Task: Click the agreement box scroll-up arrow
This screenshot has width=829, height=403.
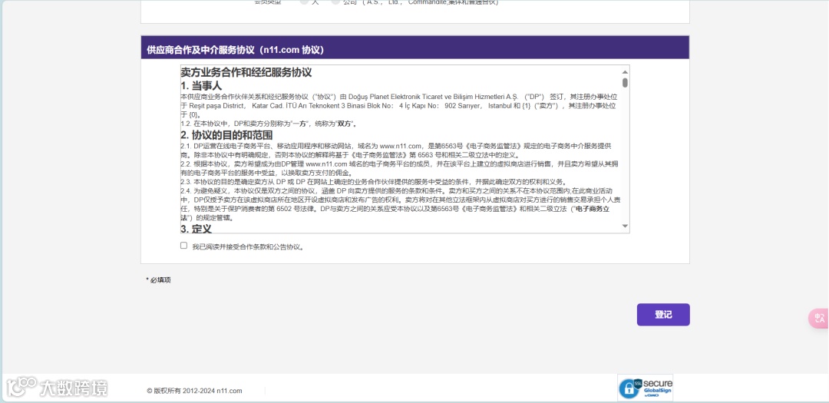Action: point(625,72)
